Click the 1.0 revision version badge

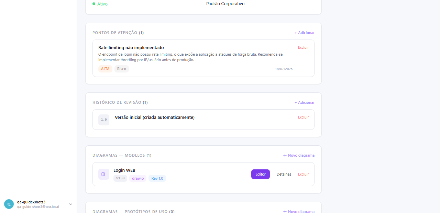104,120
